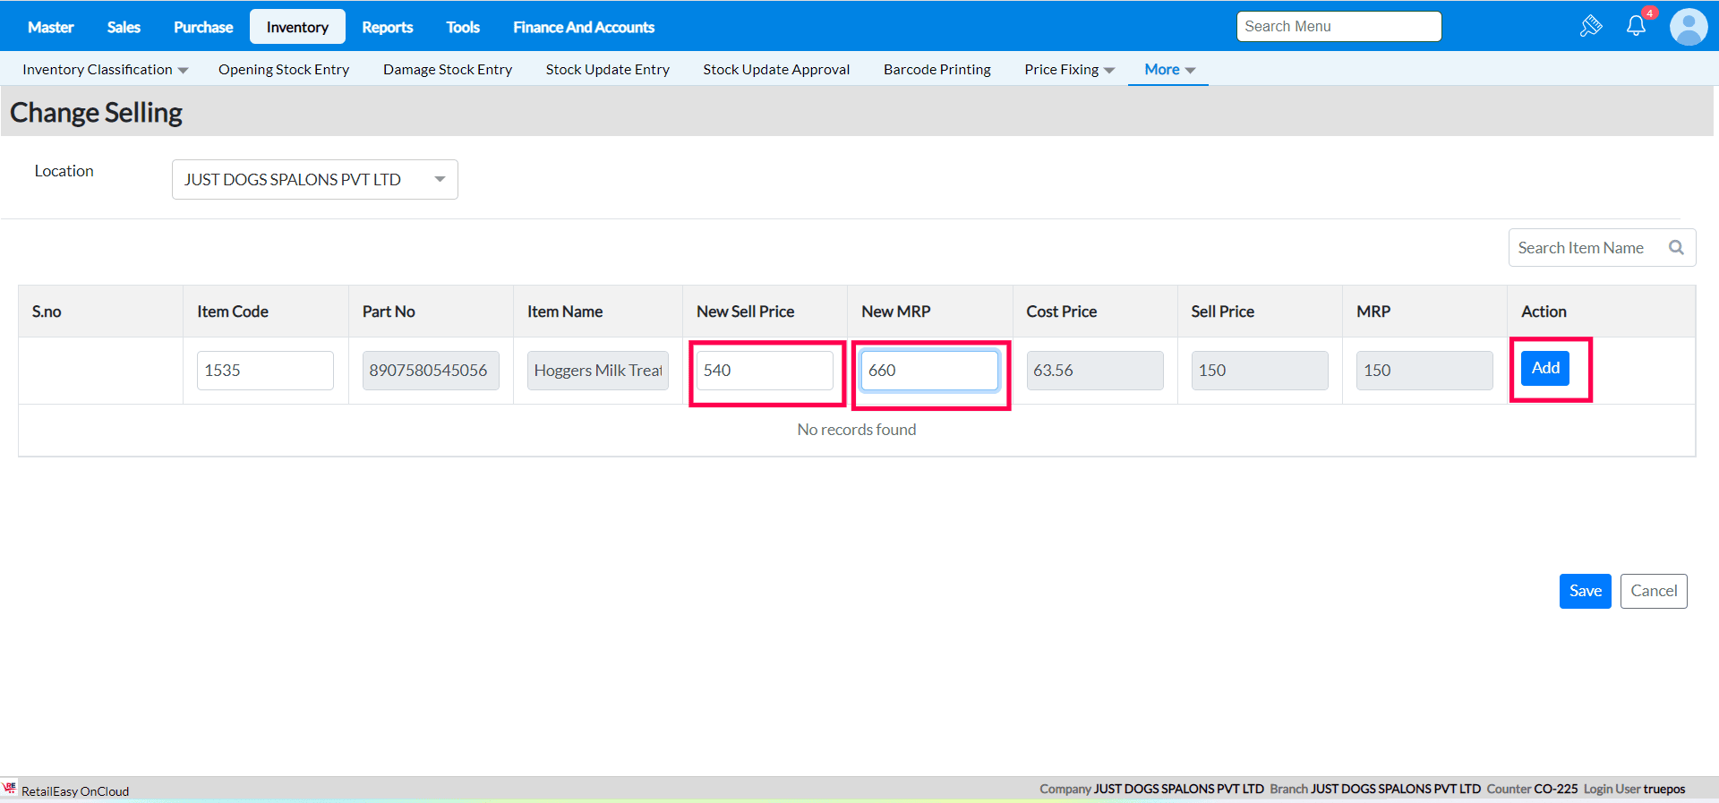1719x803 pixels.
Task: Click the pin icon in header
Action: pos(1591,26)
